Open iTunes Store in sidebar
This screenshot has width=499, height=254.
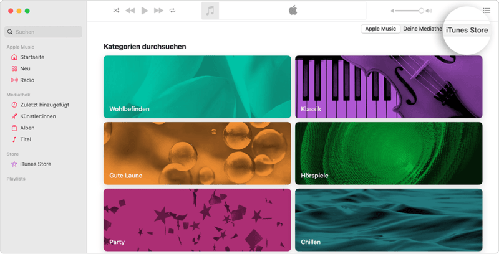coord(36,164)
